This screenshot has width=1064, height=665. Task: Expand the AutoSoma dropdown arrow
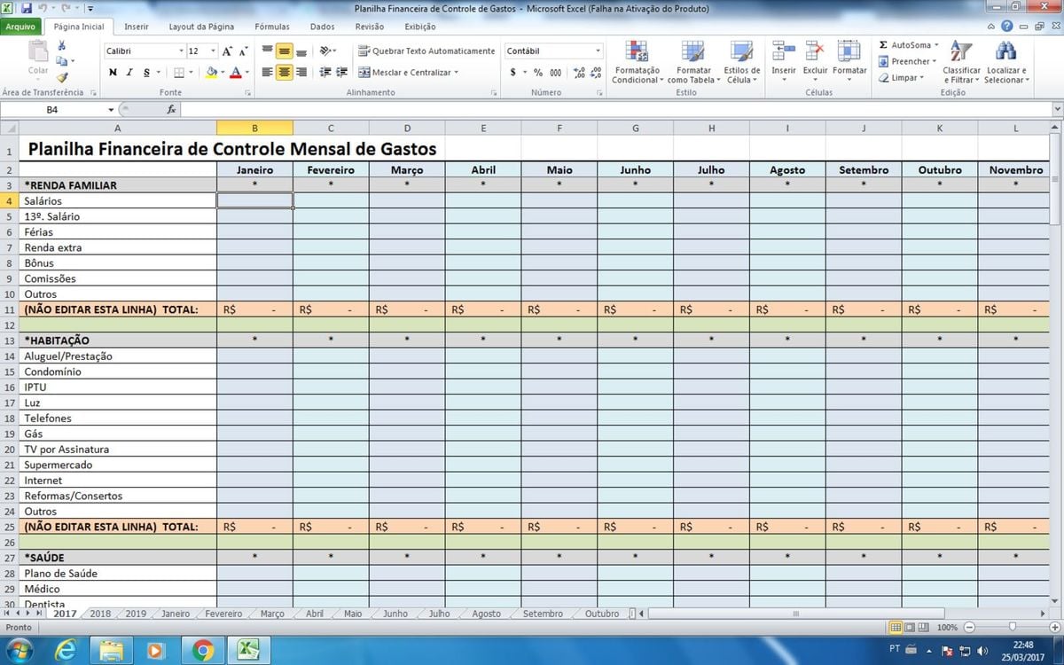click(x=936, y=45)
